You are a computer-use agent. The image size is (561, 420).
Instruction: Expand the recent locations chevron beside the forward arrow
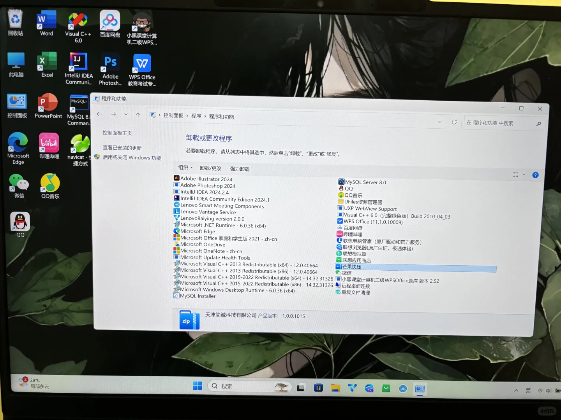pos(126,114)
